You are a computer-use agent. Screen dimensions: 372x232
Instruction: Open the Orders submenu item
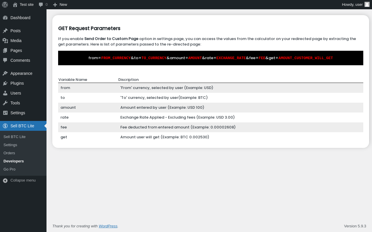pos(9,153)
